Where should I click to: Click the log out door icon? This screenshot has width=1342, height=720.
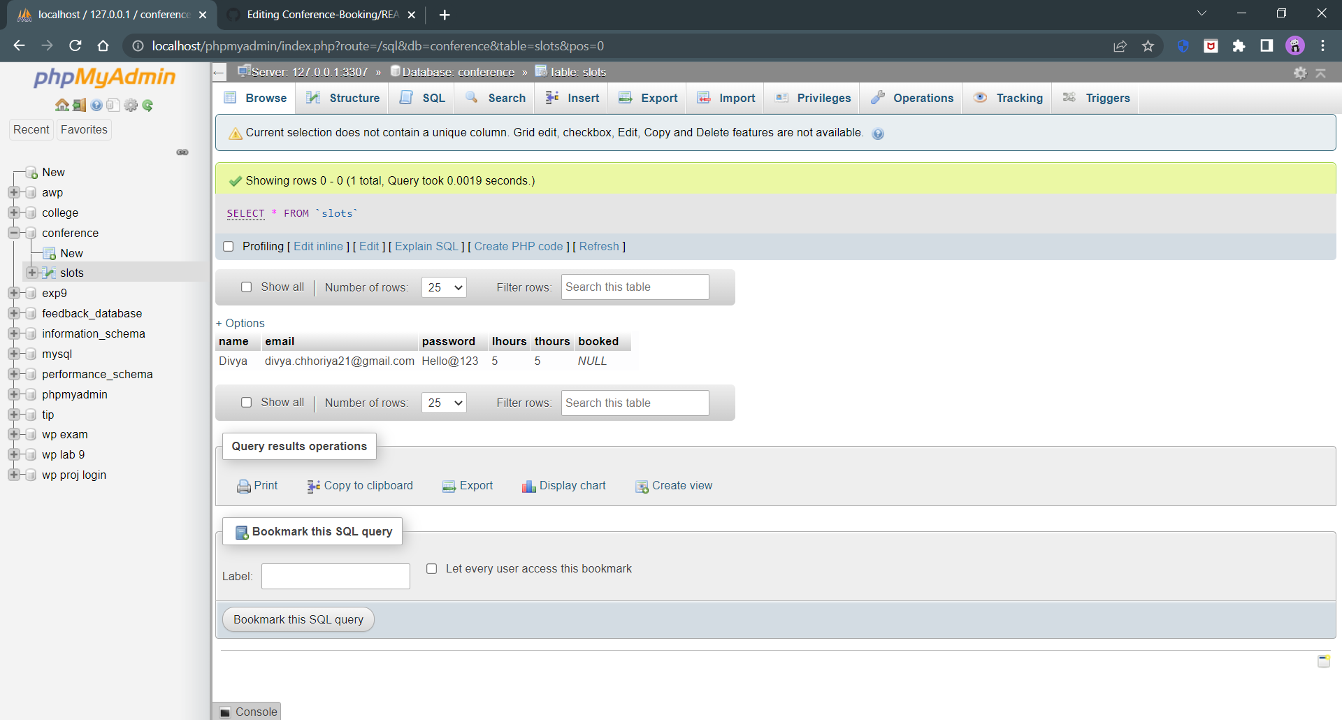79,105
